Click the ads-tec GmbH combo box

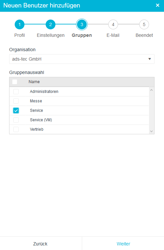click(82, 59)
